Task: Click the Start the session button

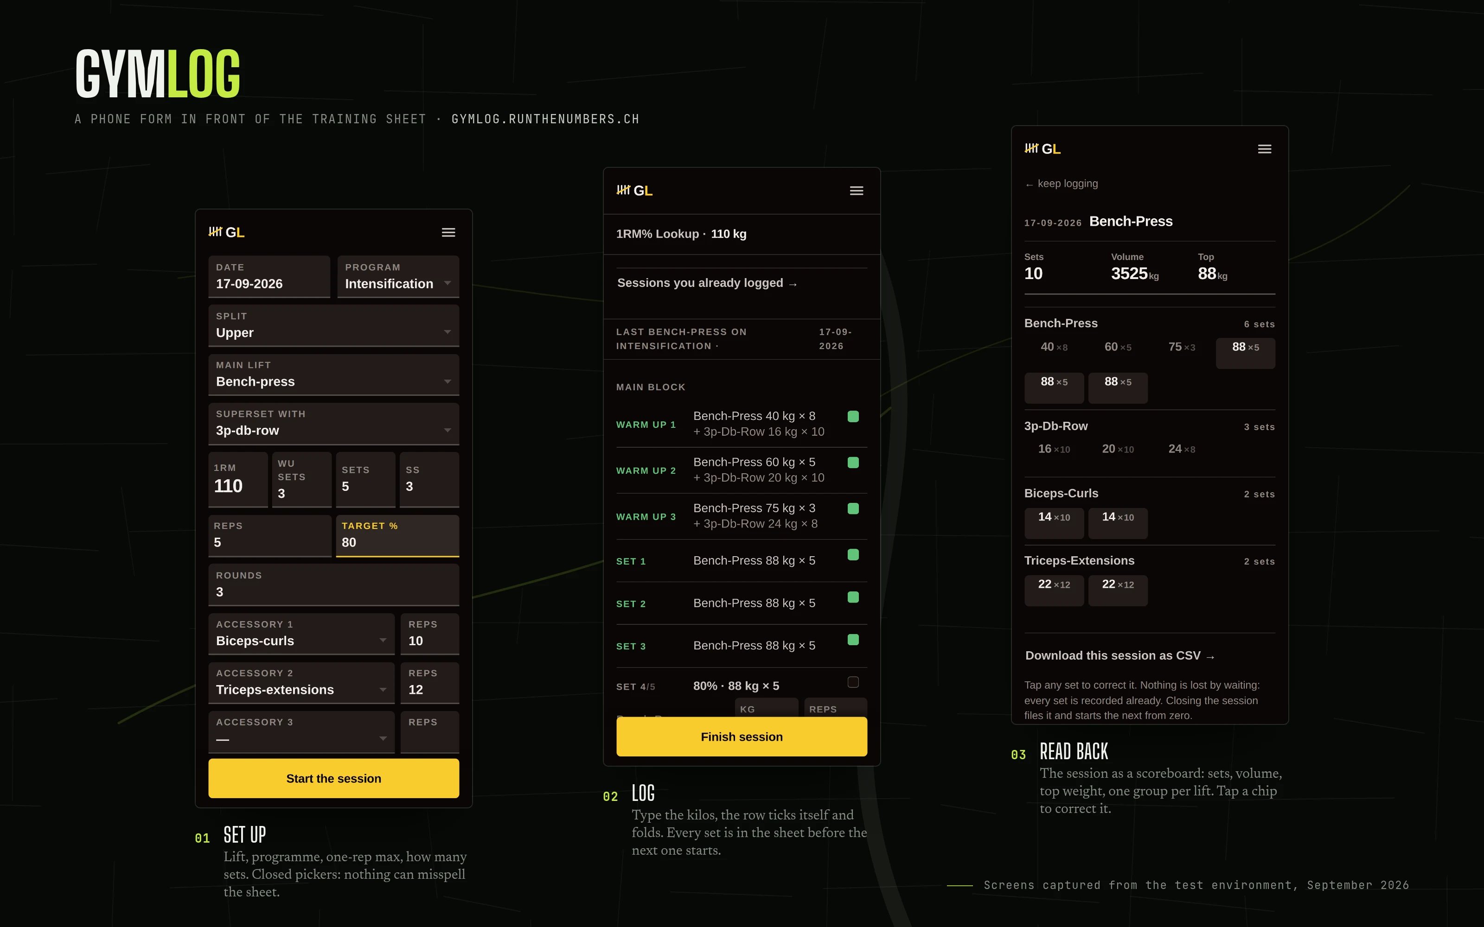Action: click(333, 778)
